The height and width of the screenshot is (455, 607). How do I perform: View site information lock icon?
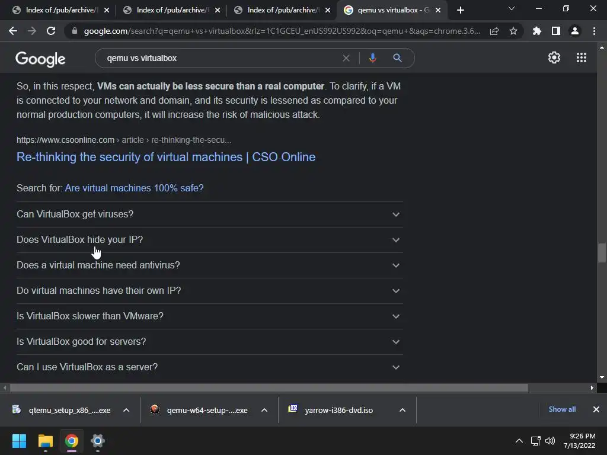pyautogui.click(x=75, y=31)
